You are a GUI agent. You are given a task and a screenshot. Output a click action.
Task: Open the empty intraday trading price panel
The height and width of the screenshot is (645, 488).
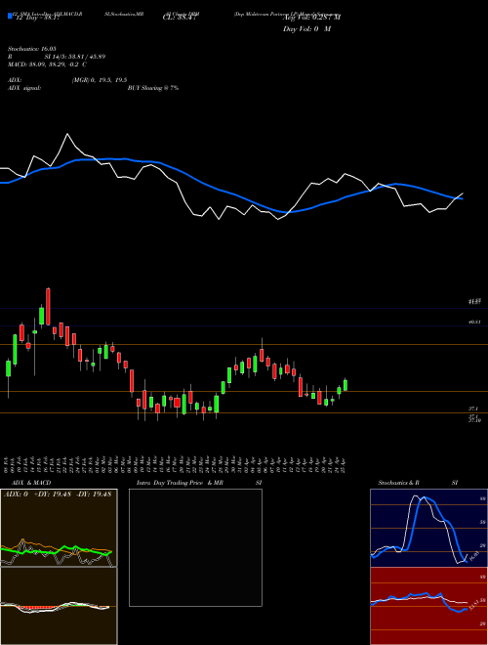[x=195, y=547]
